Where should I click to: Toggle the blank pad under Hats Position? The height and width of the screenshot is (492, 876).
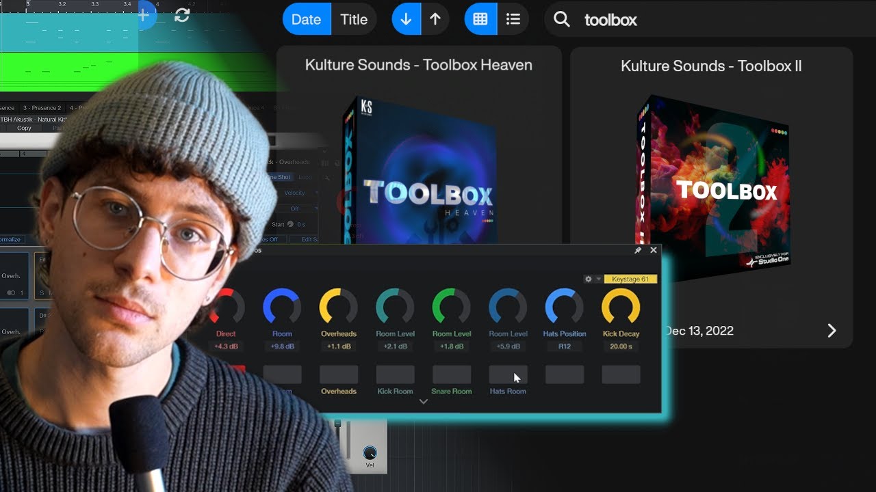point(565,374)
